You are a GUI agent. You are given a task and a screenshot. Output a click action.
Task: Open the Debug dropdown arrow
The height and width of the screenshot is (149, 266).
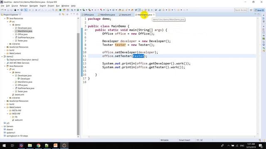[x=75, y=10]
